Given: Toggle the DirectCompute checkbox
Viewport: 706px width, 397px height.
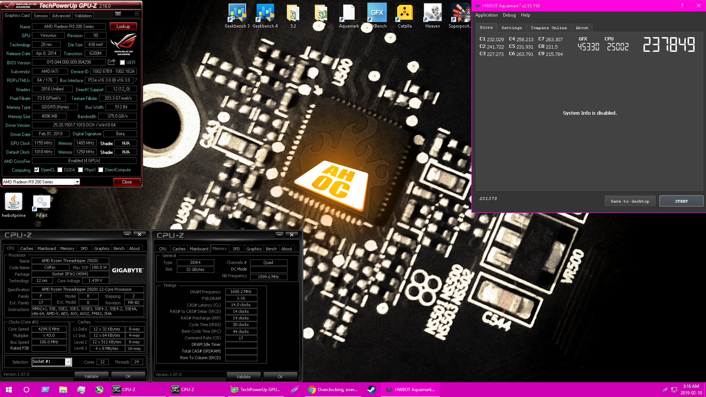Looking at the screenshot, I should [x=101, y=170].
